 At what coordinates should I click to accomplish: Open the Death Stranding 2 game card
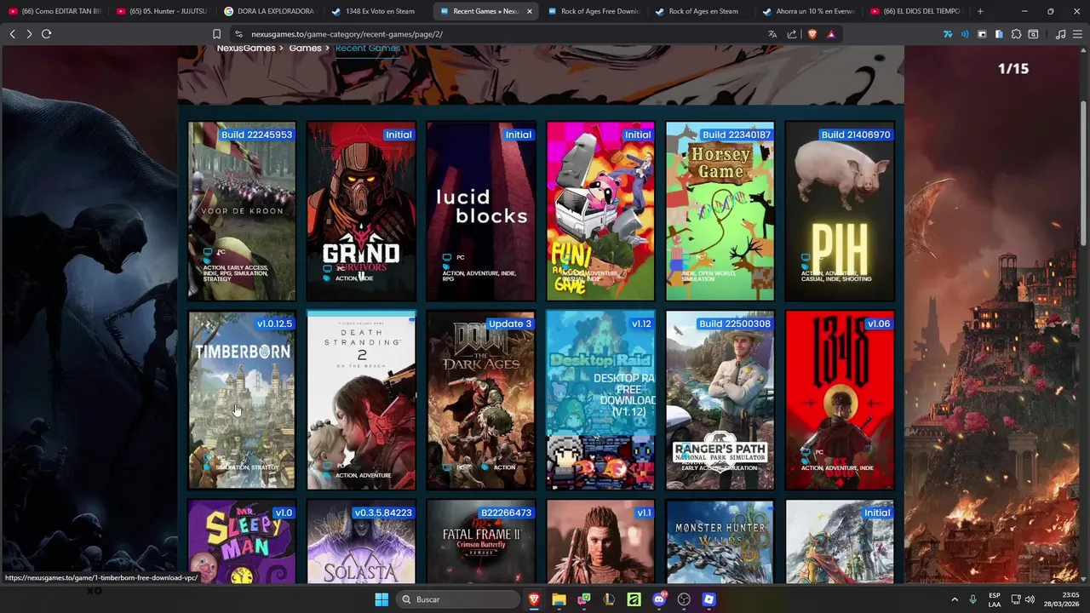pos(361,400)
